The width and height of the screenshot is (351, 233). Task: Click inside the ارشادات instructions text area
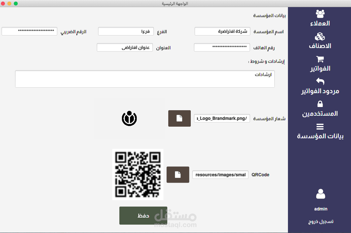[145, 79]
